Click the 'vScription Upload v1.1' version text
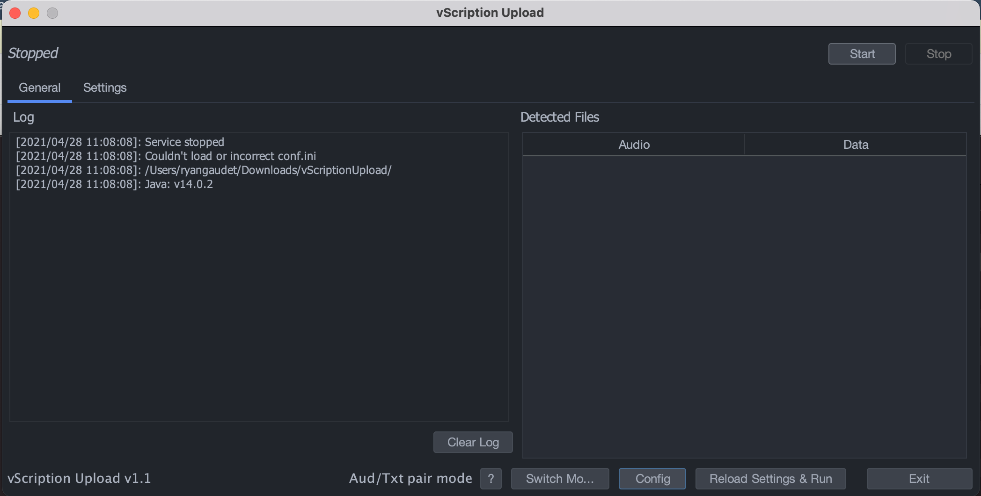The image size is (981, 496). 79,478
